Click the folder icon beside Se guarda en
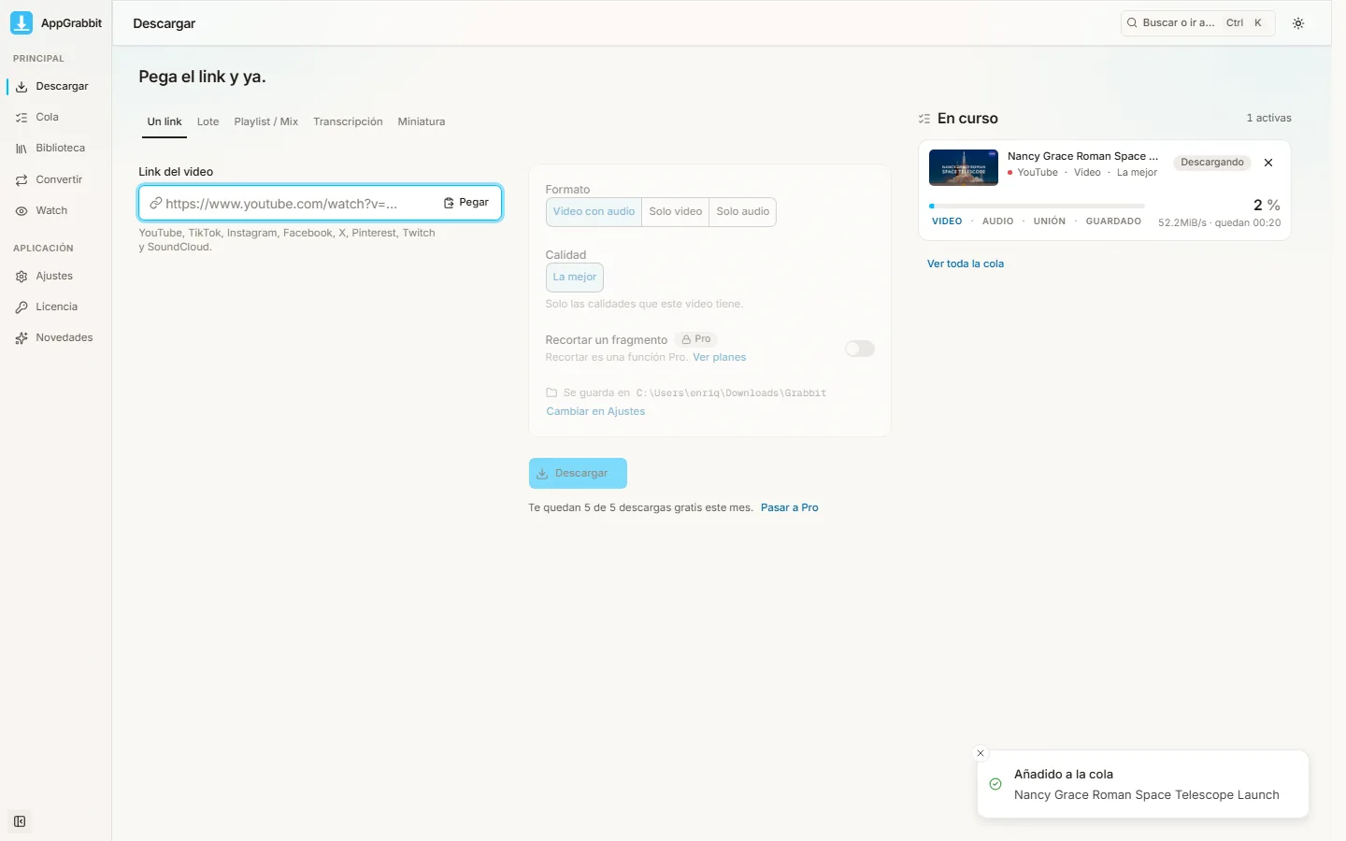1346x841 pixels. tap(551, 393)
